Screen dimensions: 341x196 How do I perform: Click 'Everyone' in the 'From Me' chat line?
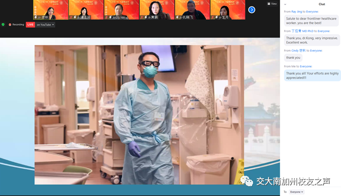tap(305, 66)
